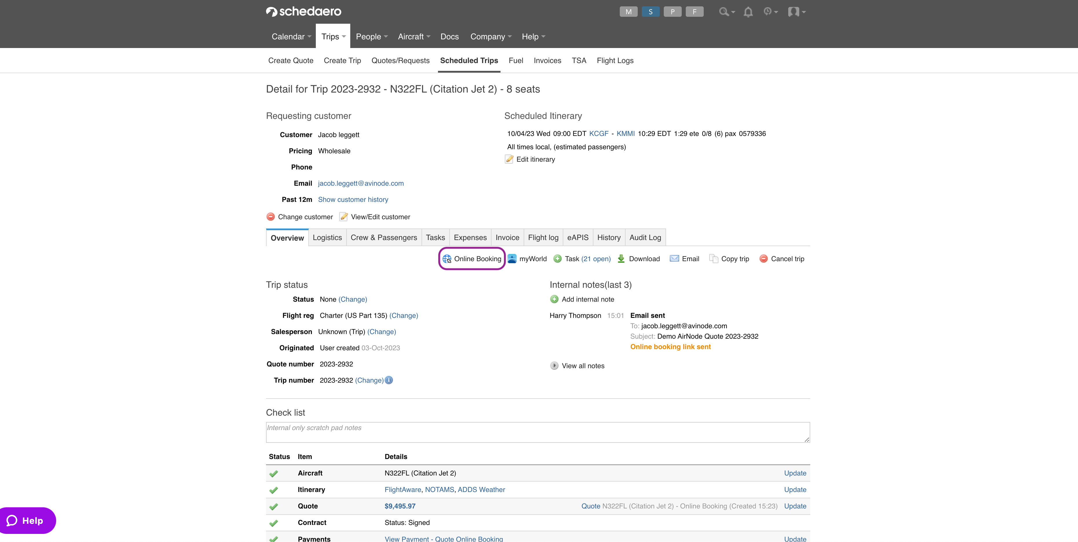1078x542 pixels.
Task: Open the Fuel page
Action: (x=516, y=61)
